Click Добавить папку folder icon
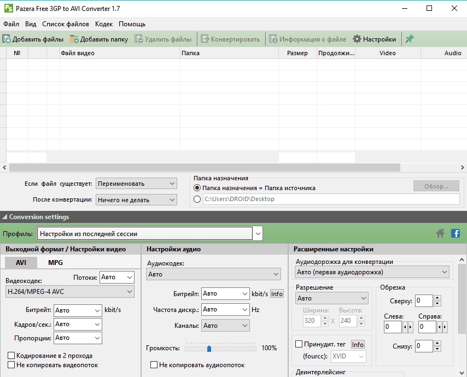467x377 pixels. click(74, 39)
